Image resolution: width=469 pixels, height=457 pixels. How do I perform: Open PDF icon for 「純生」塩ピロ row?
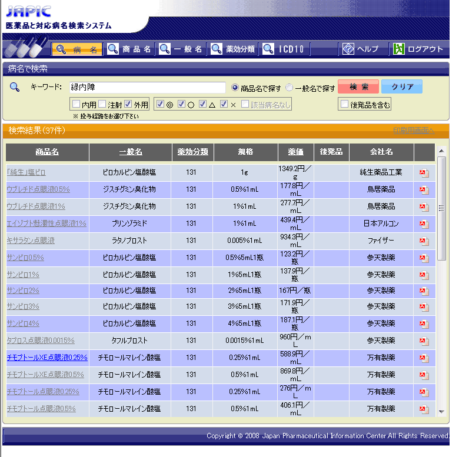point(424,173)
